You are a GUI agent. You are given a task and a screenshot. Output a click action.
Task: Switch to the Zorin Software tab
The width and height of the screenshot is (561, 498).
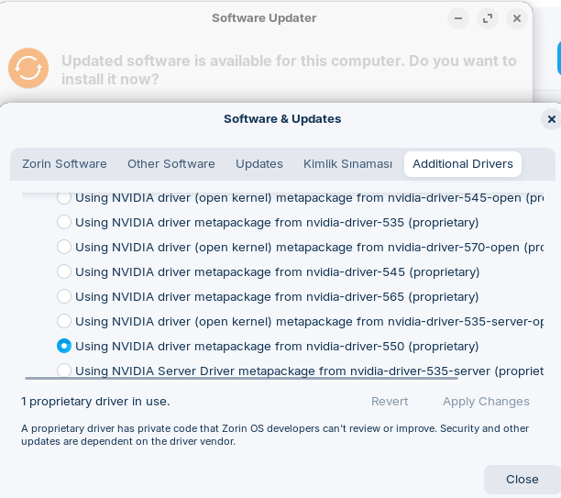point(64,164)
